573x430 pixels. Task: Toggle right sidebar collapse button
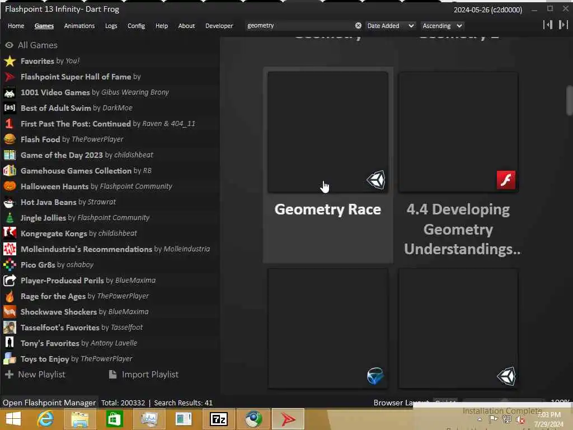coord(563,25)
